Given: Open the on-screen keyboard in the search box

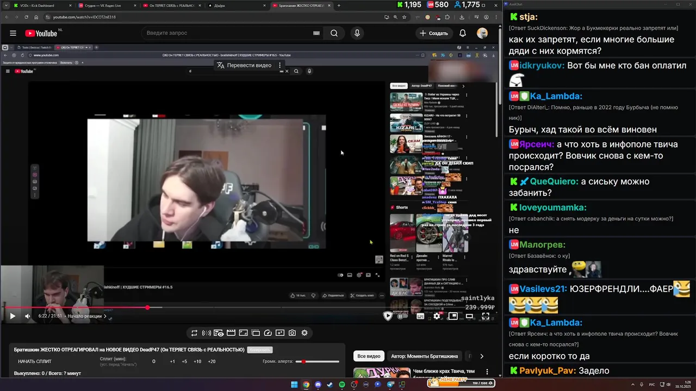Looking at the screenshot, I should (x=316, y=33).
